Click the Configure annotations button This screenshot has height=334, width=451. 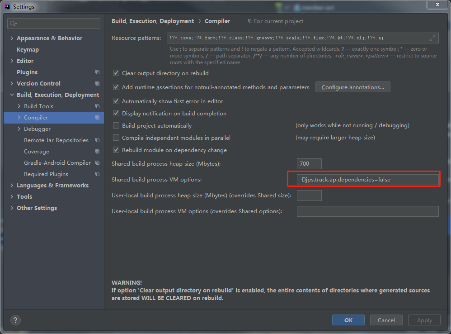(x=352, y=87)
